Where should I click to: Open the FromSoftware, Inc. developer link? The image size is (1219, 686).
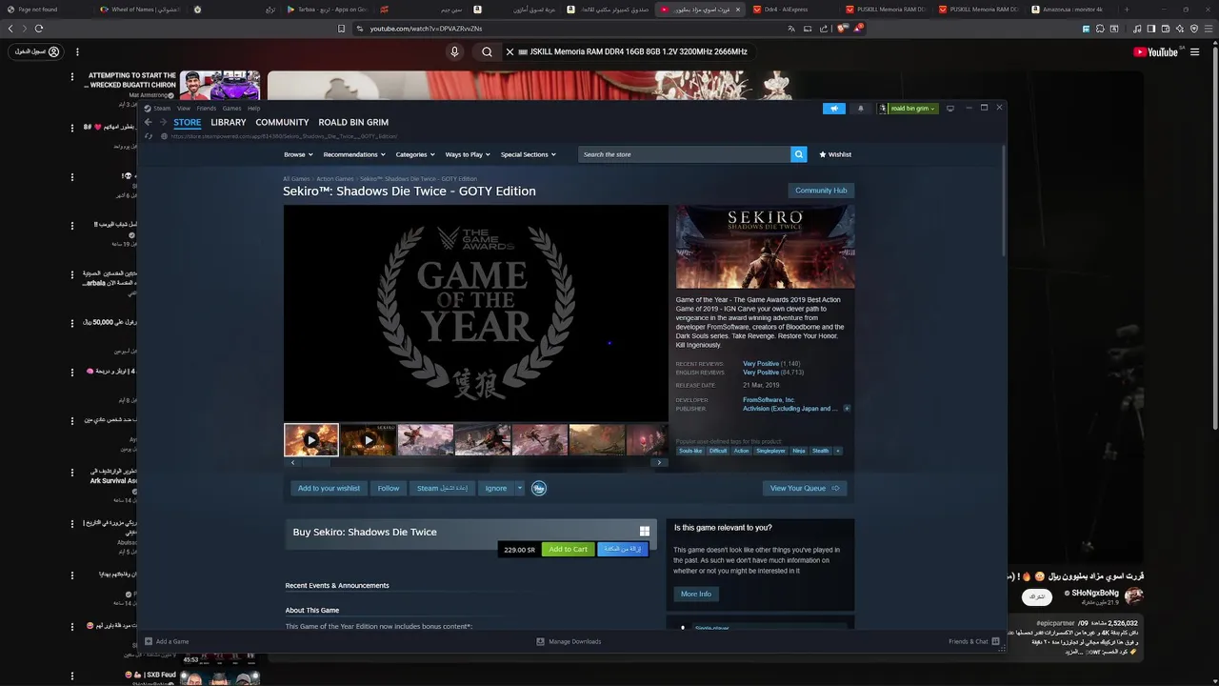pyautogui.click(x=769, y=400)
